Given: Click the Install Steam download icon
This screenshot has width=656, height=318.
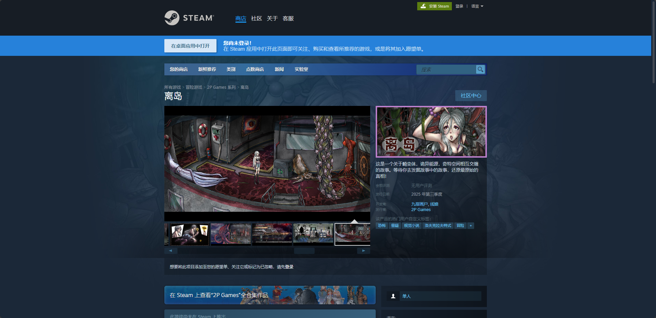Looking at the screenshot, I should click(x=423, y=6).
